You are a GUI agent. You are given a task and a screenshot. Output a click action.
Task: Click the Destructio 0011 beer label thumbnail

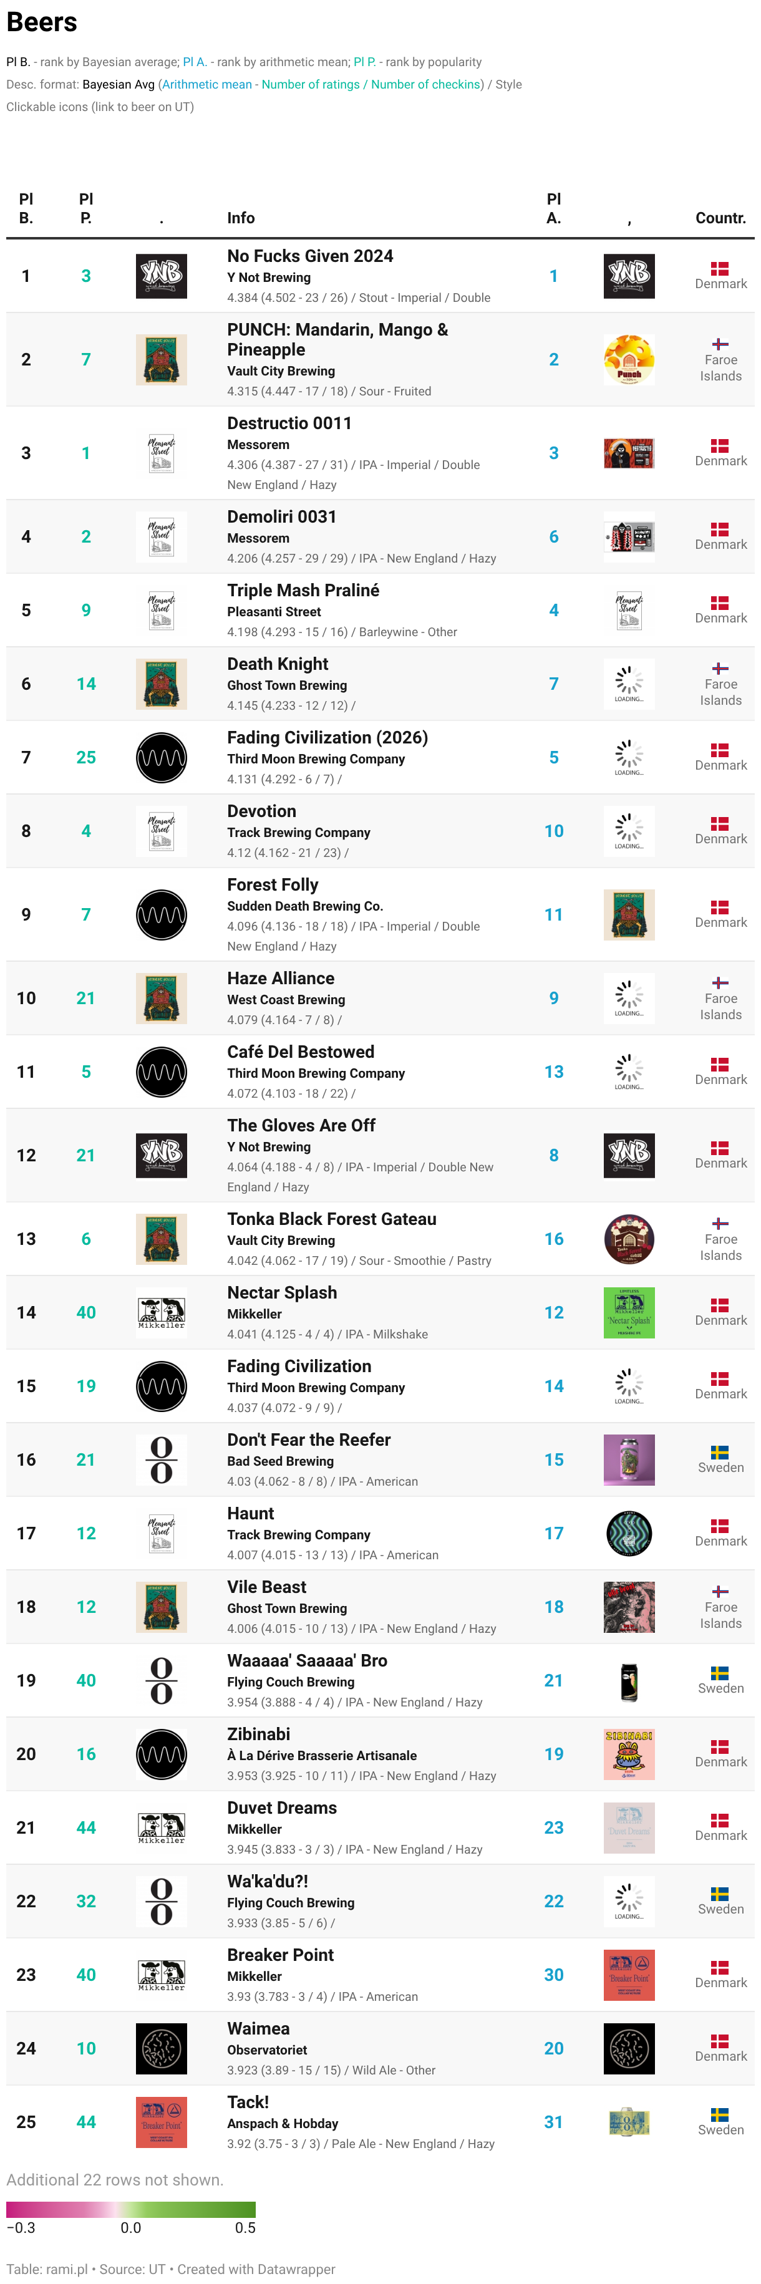coord(629,453)
